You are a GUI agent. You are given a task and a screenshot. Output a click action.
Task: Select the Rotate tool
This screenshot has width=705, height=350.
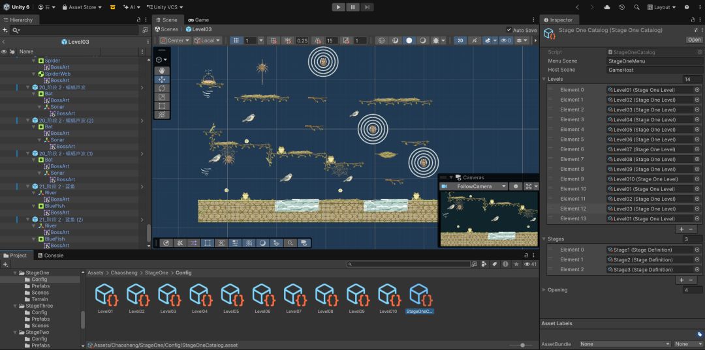pos(162,88)
